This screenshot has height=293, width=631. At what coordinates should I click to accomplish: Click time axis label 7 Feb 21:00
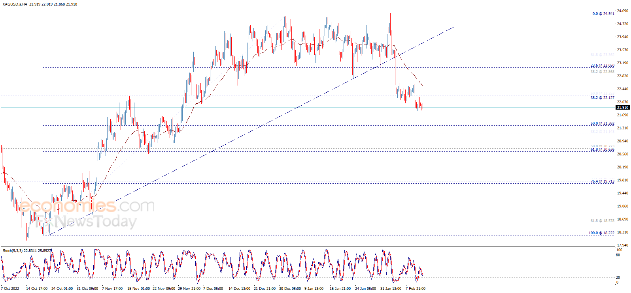(x=416, y=289)
